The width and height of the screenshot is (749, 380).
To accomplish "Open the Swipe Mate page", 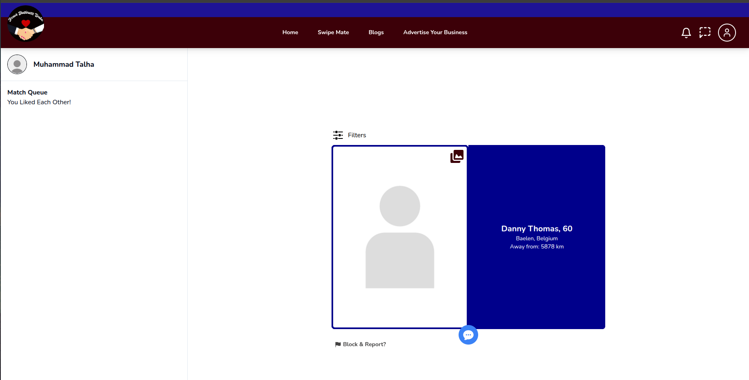I will (333, 33).
